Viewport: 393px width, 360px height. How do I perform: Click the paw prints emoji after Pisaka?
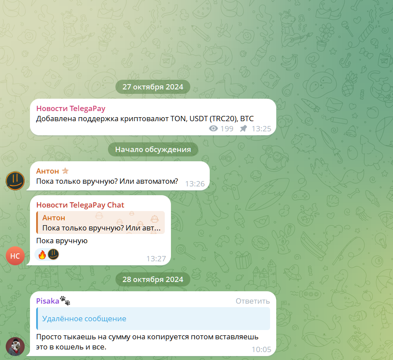pyautogui.click(x=65, y=301)
